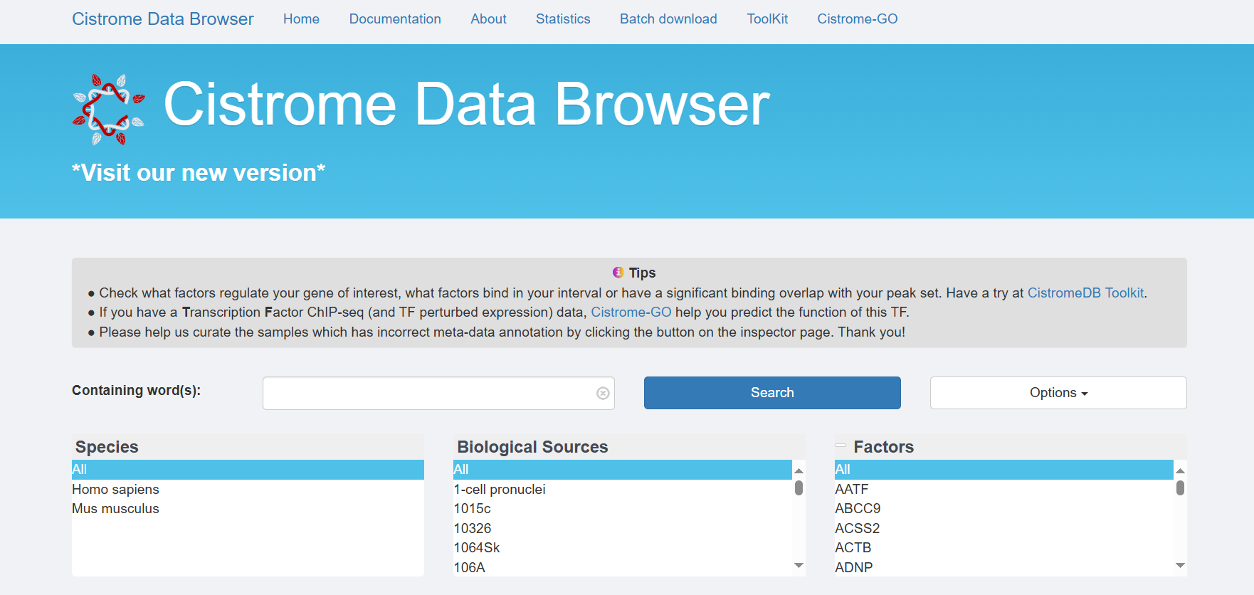
Task: Select the AATF factor
Action: 1004,489
